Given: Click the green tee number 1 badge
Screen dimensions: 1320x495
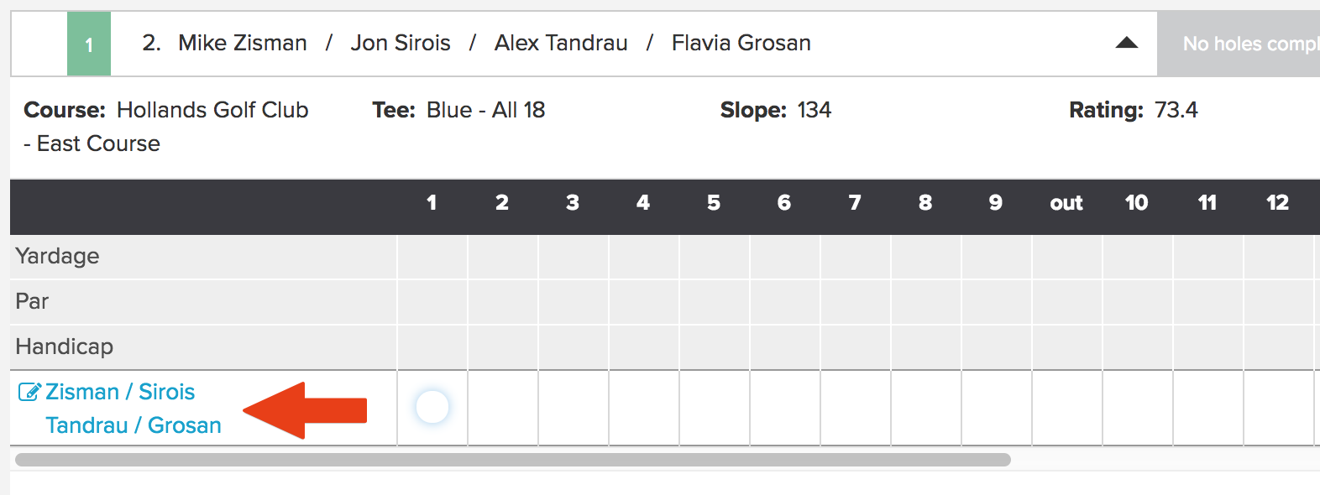Looking at the screenshot, I should point(89,44).
